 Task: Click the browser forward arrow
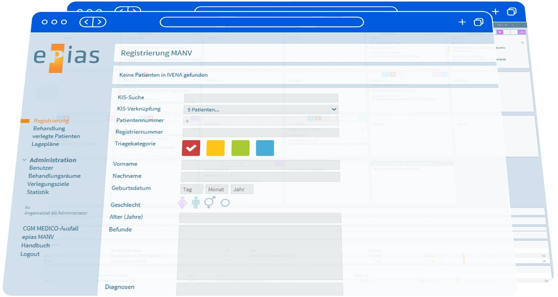click(x=100, y=22)
